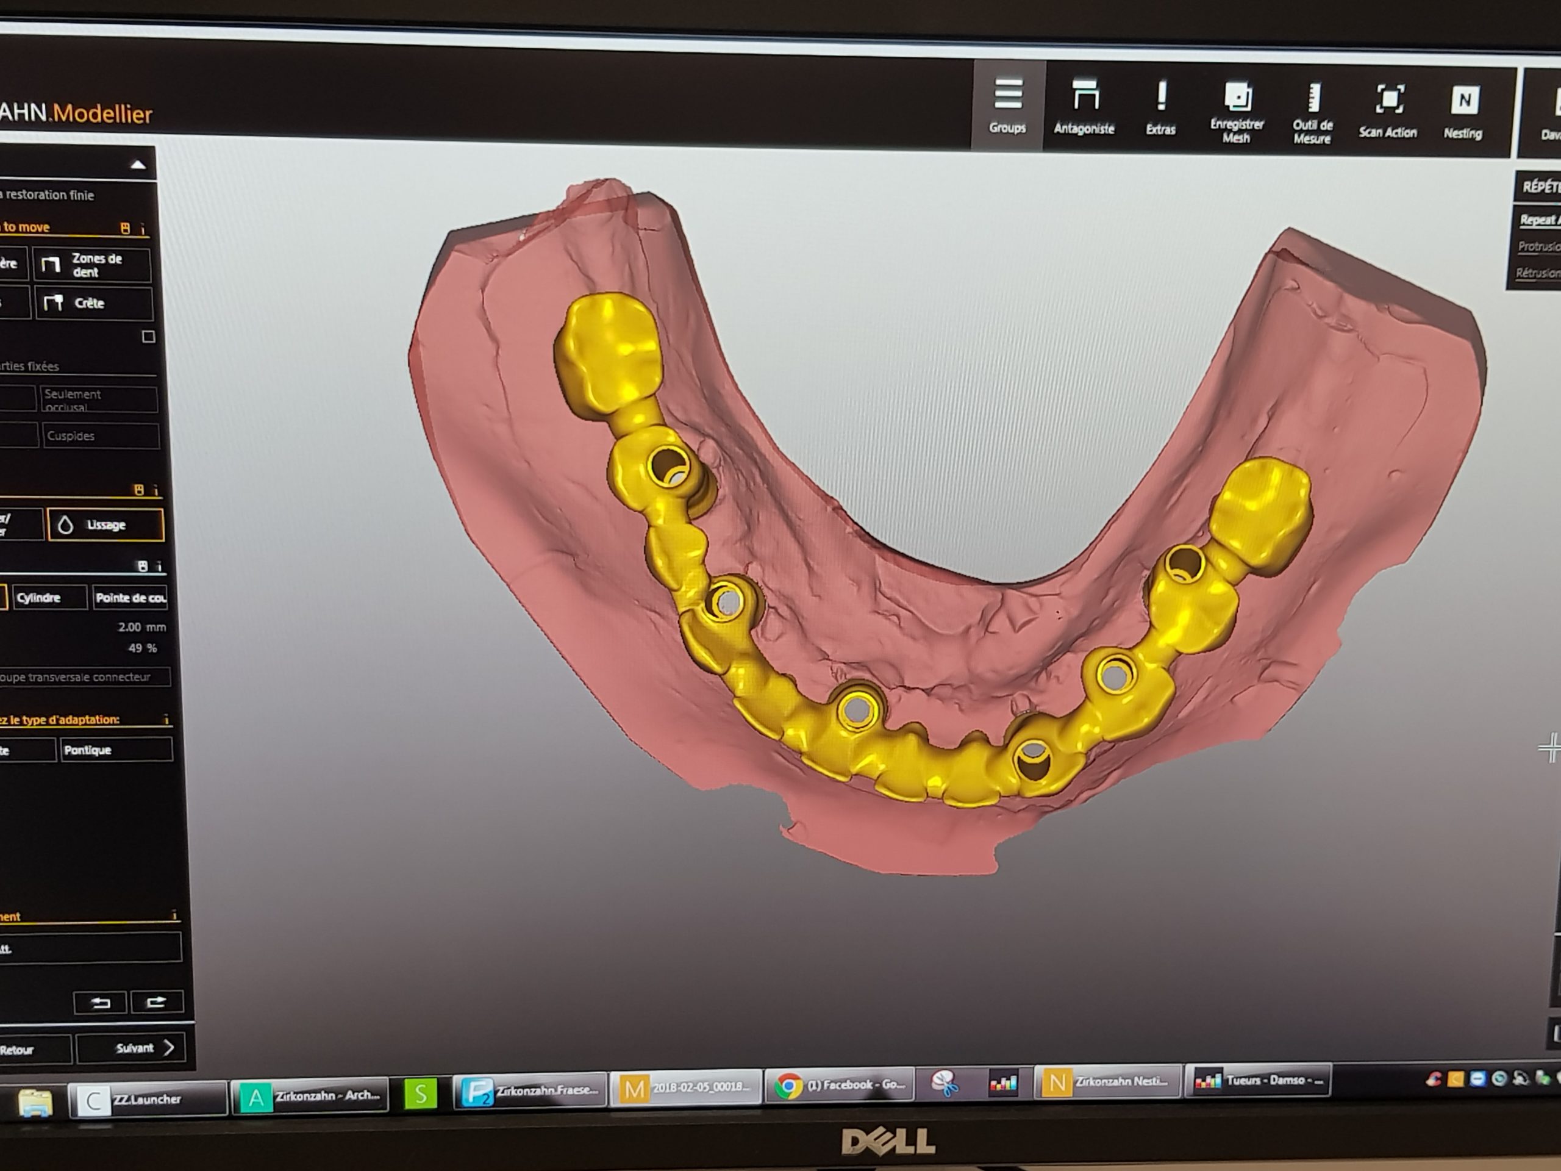
Task: Open Chrome Facebook window from taskbar
Action: pyautogui.click(x=840, y=1085)
